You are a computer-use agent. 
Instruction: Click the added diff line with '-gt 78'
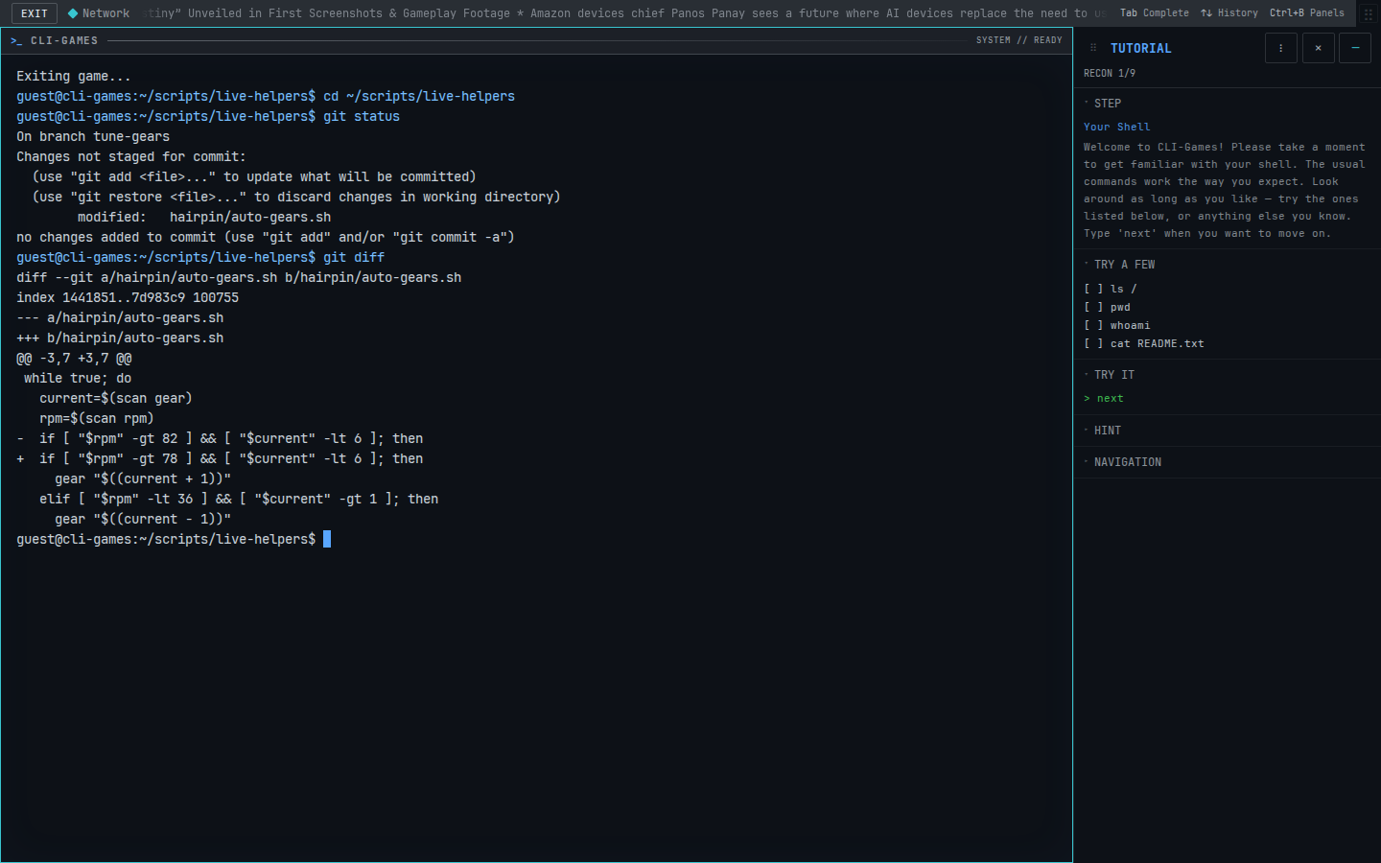tap(220, 459)
